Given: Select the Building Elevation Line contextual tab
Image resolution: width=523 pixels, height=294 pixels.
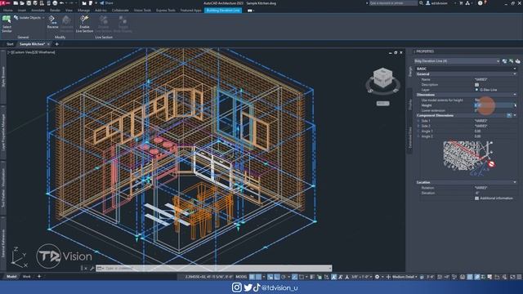Looking at the screenshot, I should coord(223,11).
